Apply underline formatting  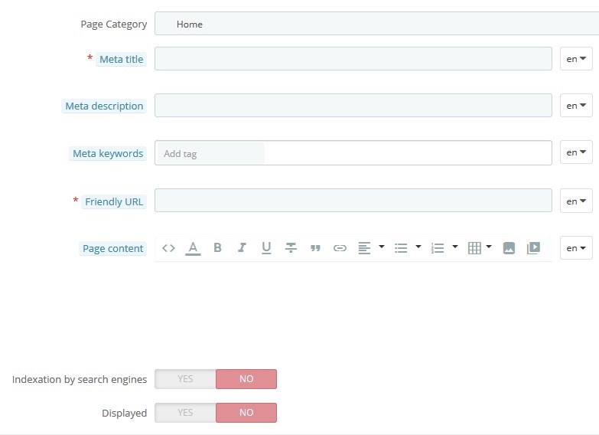266,248
